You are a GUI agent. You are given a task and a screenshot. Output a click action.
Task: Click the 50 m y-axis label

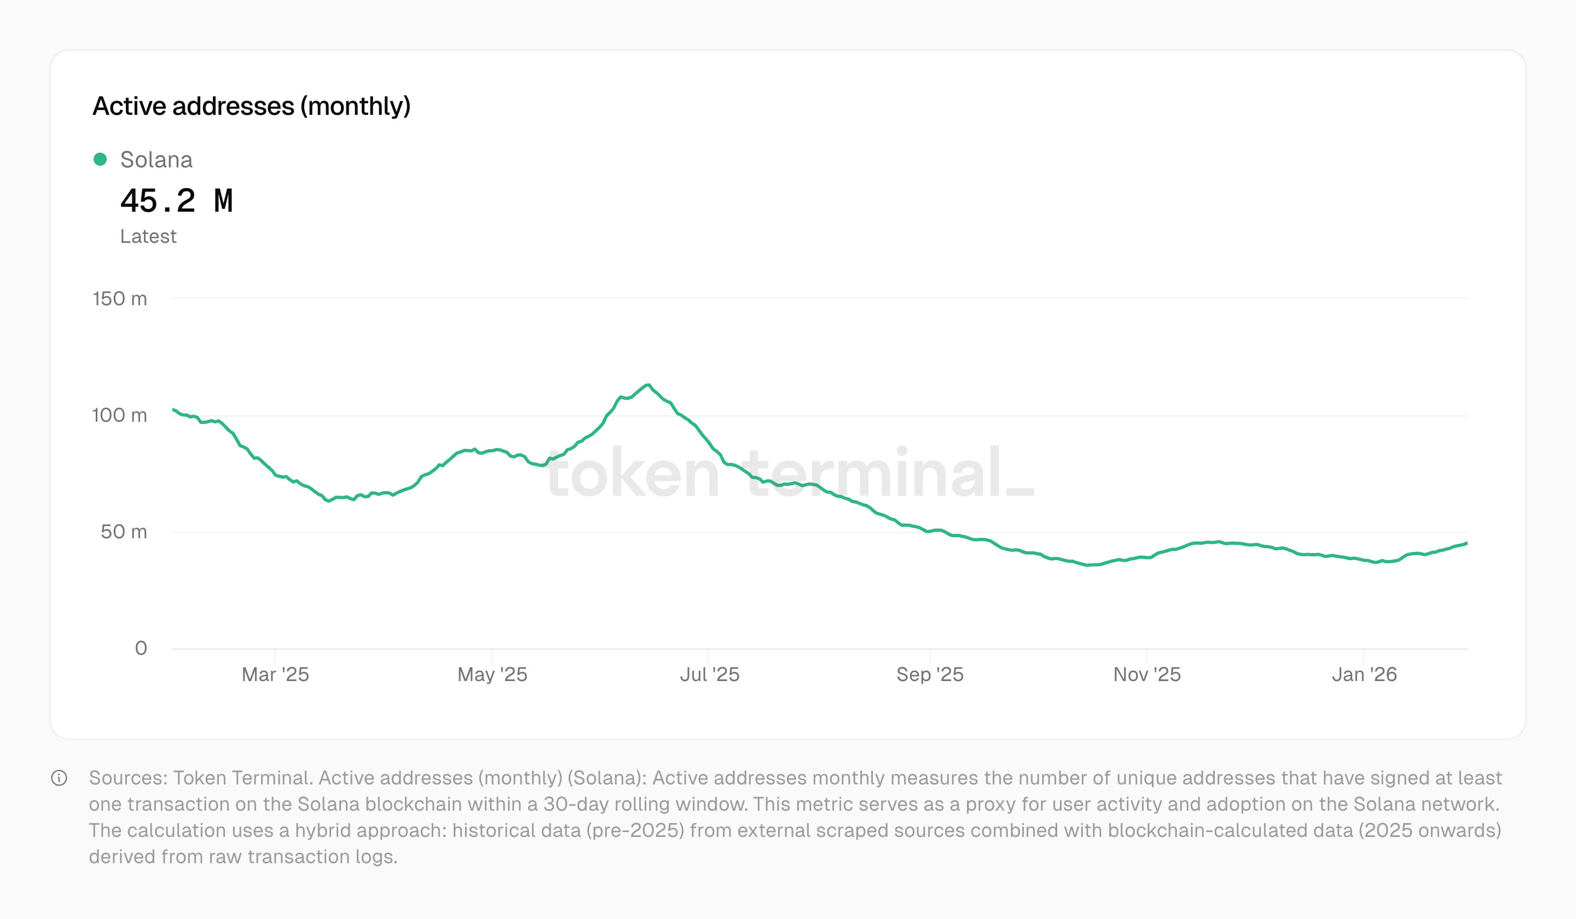click(x=124, y=532)
